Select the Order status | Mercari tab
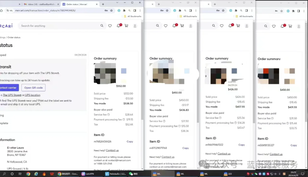Screen dimensions: 308x177 (80, 4)
